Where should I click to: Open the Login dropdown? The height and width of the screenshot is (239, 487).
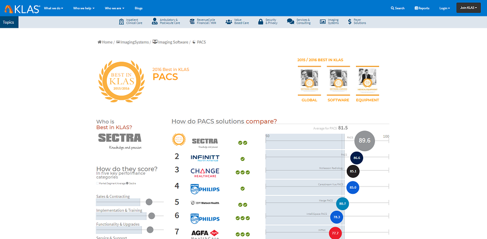444,8
